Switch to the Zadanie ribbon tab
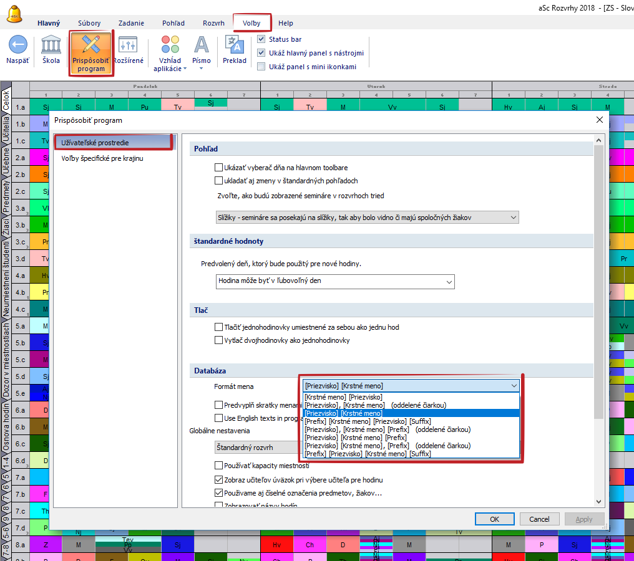The width and height of the screenshot is (634, 561). (130, 23)
